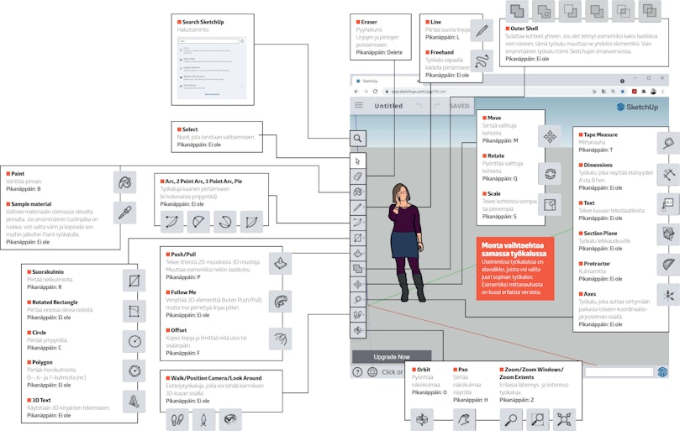The image size is (680, 431).
Task: Select the Walk footprints tool in the app toolbar
Action: pyautogui.click(x=358, y=315)
